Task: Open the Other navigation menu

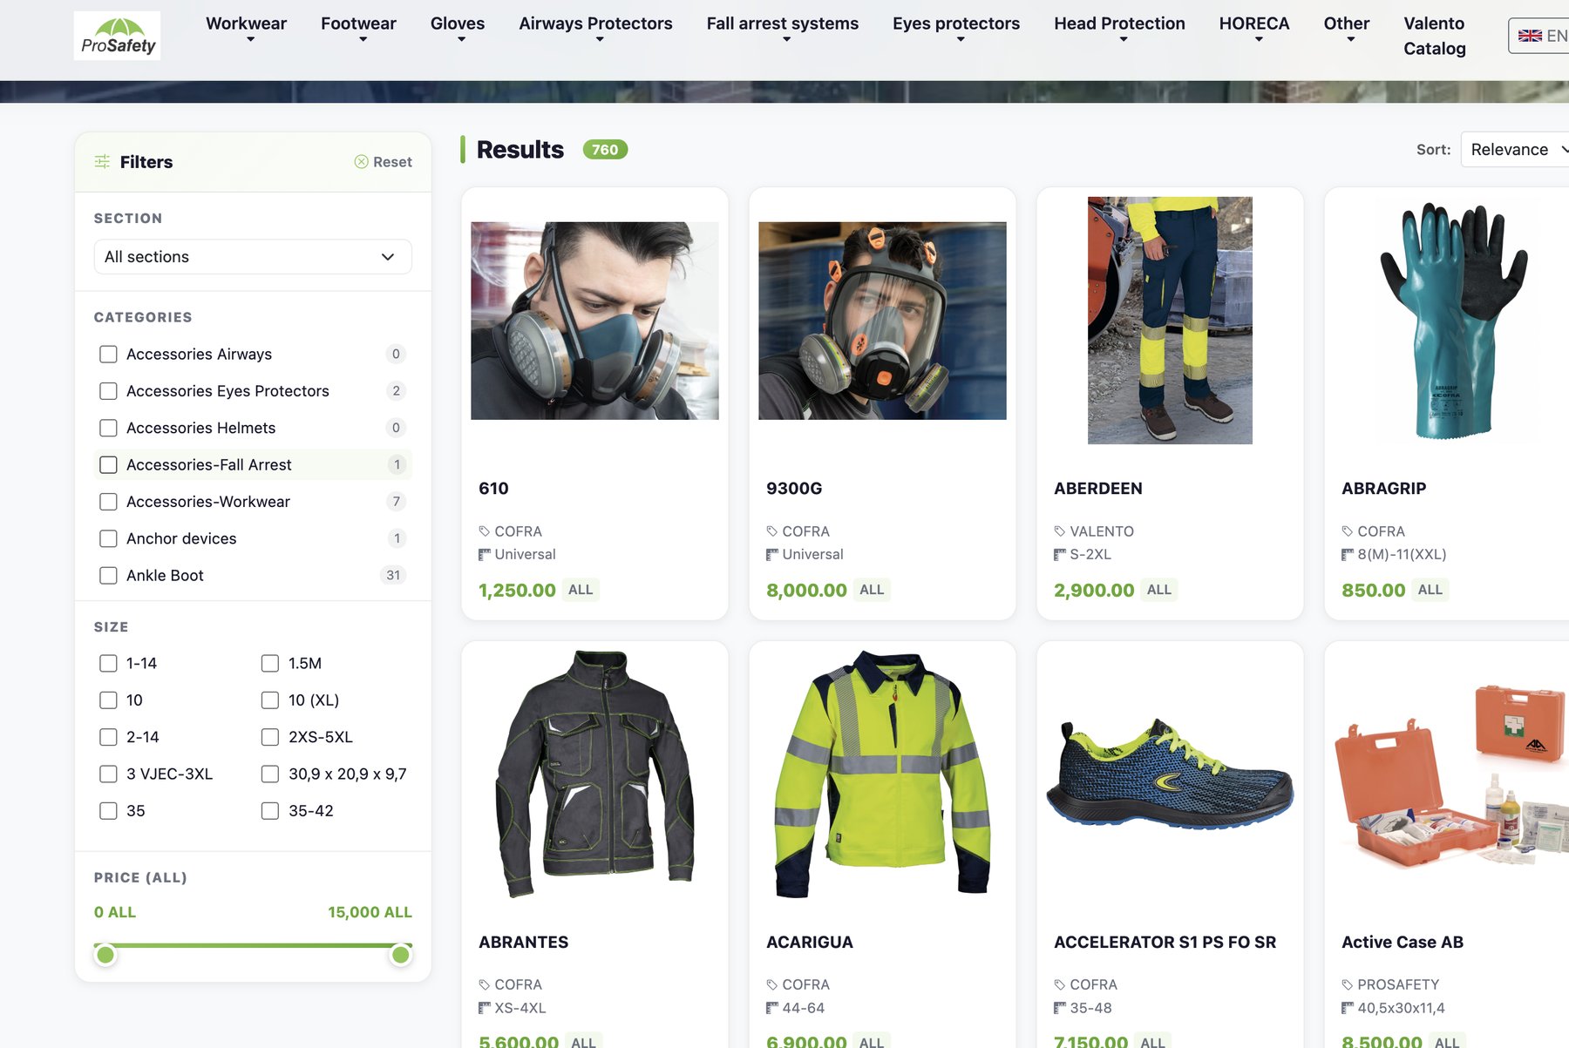Action: coord(1347,28)
